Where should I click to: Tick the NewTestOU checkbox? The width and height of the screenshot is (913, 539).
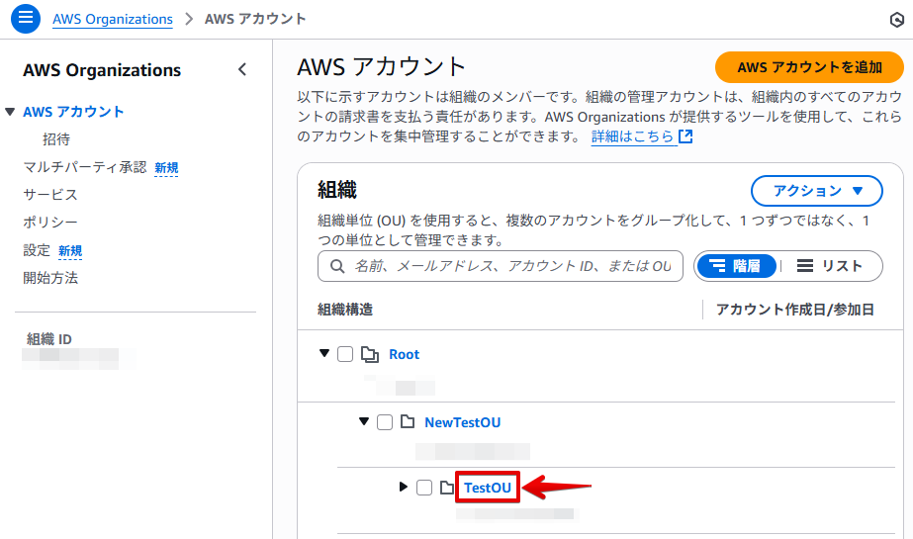(x=385, y=422)
